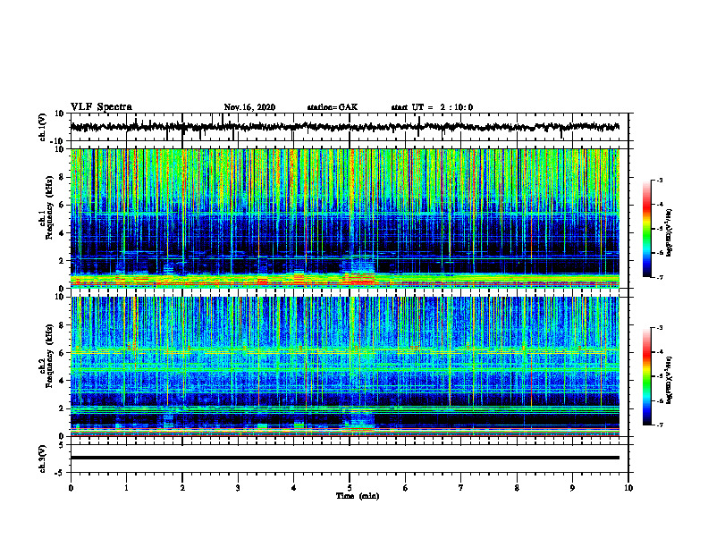Screen dimensions: 708x547
Task: Click the ch.1 voltage waveform trace
Action: [345, 127]
